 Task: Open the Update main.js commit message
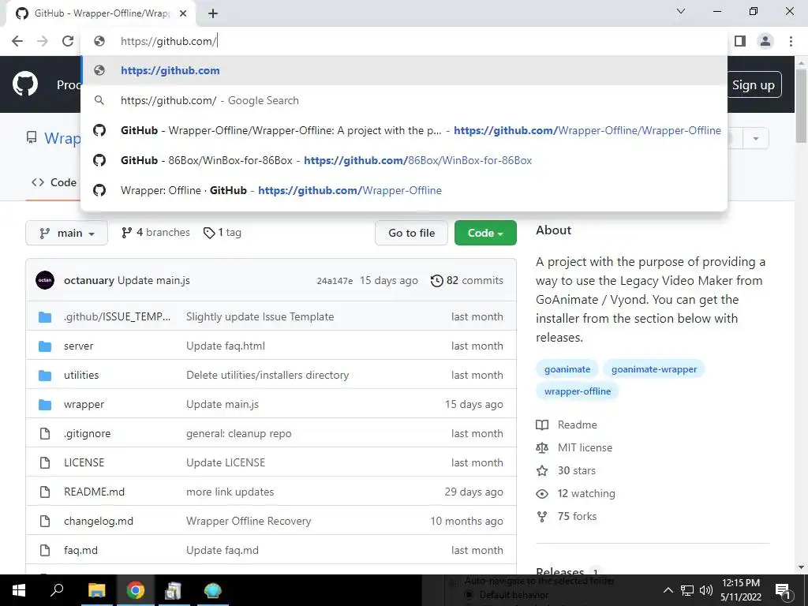point(154,280)
